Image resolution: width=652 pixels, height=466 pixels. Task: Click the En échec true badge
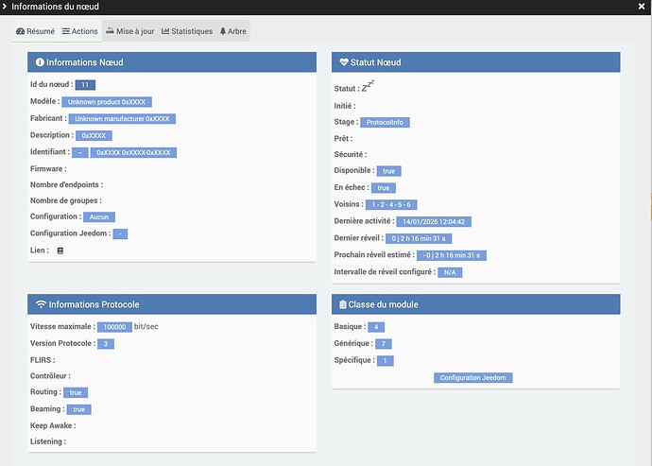[384, 188]
